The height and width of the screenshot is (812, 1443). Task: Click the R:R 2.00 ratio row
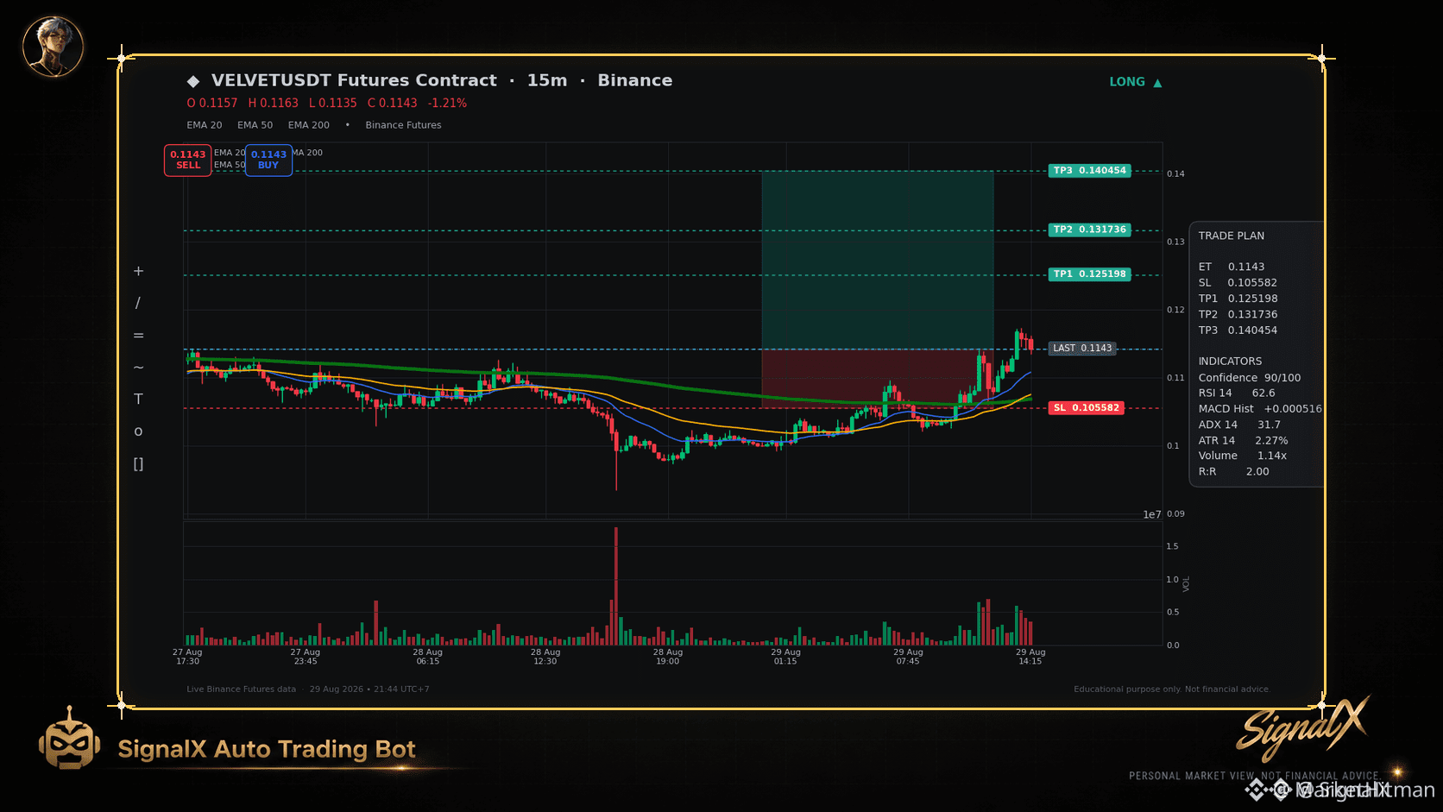[1234, 472]
